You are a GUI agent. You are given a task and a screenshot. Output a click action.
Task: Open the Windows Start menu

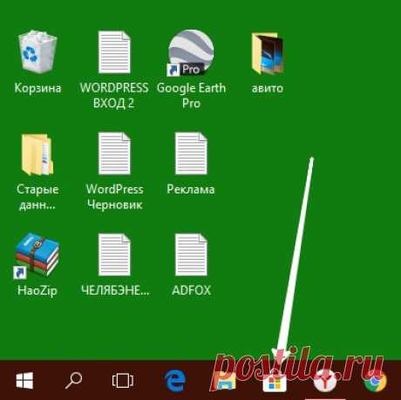pyautogui.click(x=24, y=380)
